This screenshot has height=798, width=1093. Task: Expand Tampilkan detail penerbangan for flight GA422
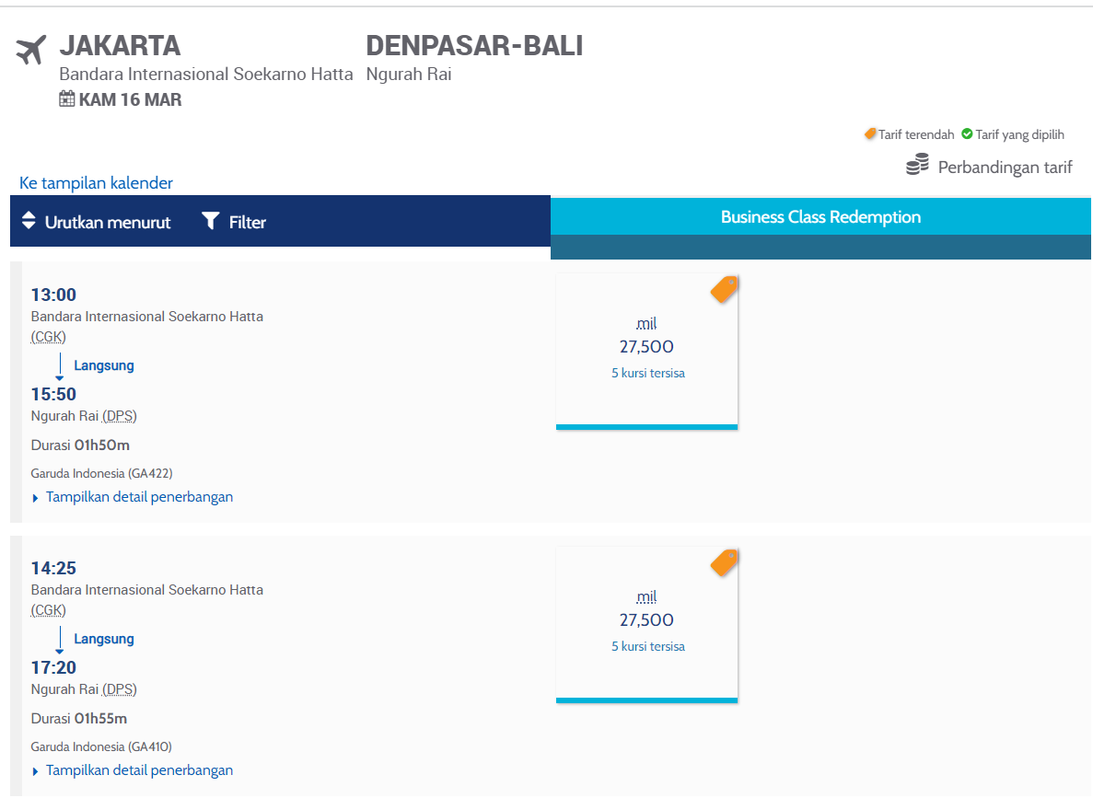[x=139, y=496]
